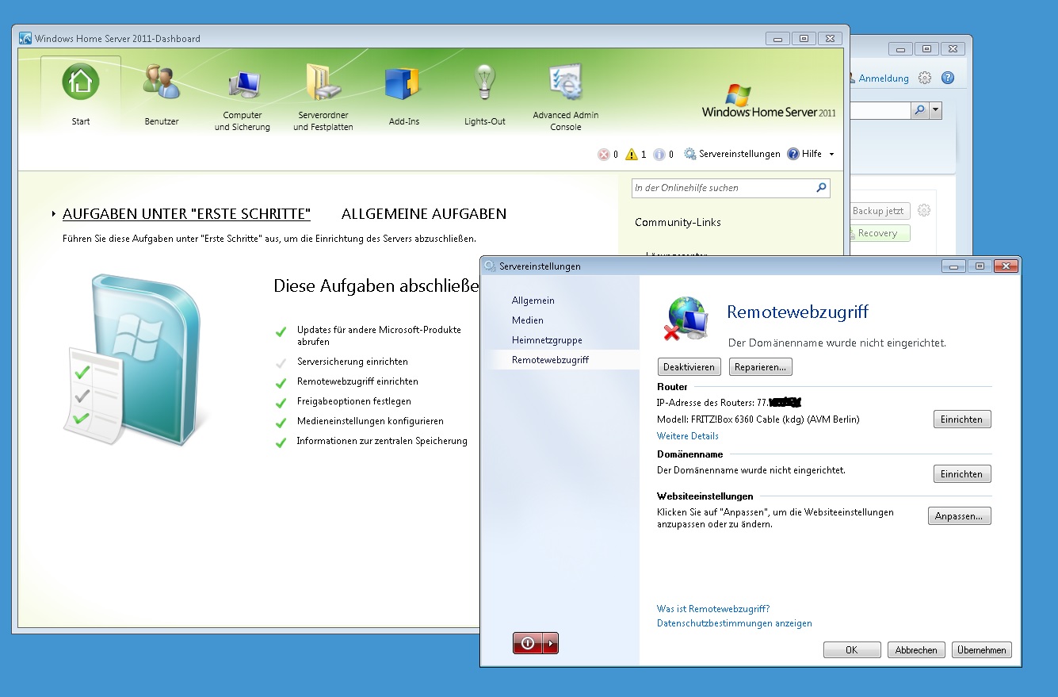Click the Community-Links heading
This screenshot has height=697, width=1058.
click(x=678, y=222)
